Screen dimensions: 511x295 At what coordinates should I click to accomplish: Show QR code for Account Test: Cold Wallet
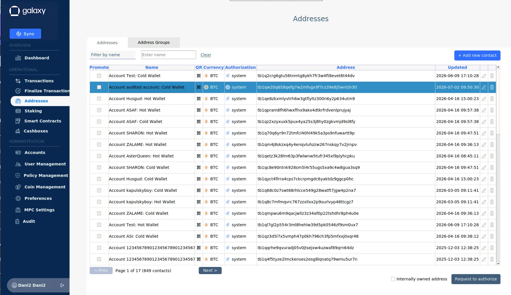point(199,76)
